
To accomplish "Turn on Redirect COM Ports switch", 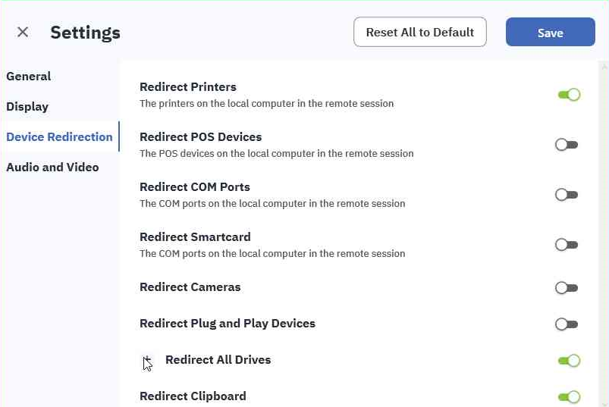I will click(x=567, y=195).
